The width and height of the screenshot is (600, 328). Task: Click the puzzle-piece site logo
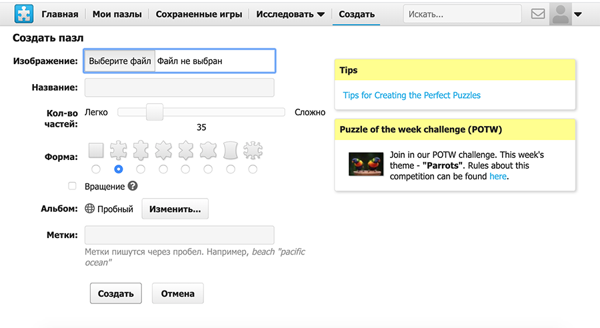point(23,14)
